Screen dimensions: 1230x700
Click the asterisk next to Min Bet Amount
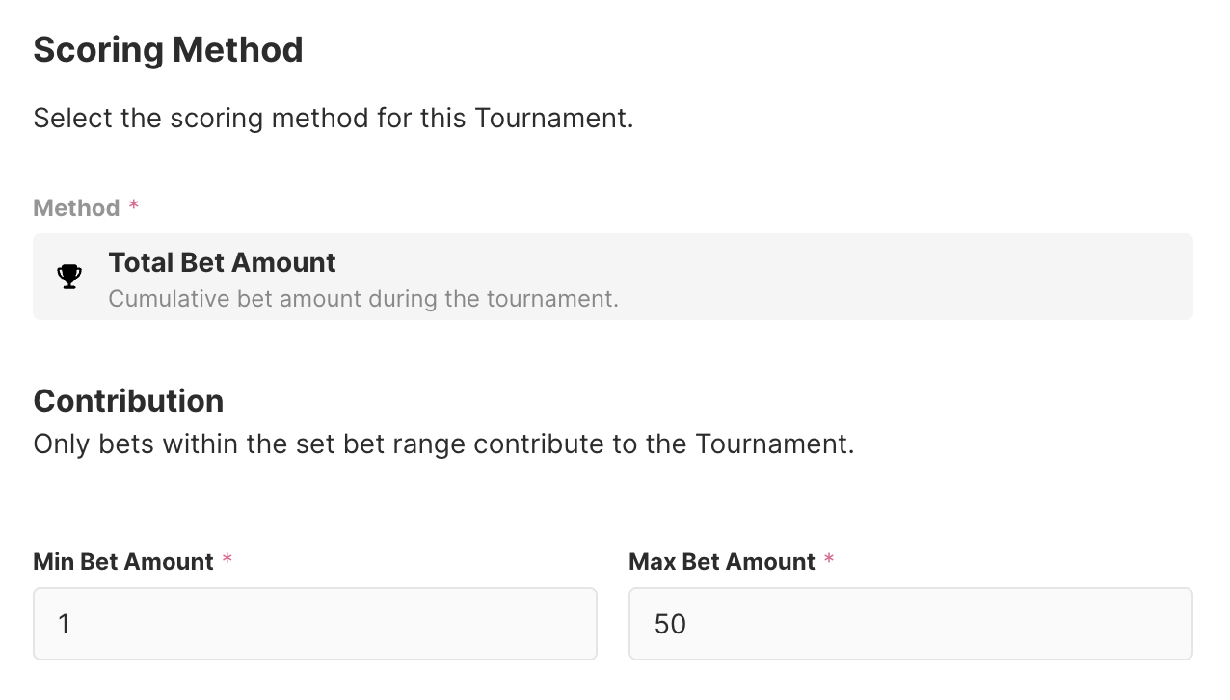[227, 560]
